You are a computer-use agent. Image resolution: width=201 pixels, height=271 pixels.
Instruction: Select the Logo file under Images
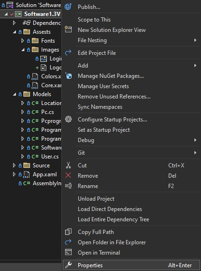point(55,68)
